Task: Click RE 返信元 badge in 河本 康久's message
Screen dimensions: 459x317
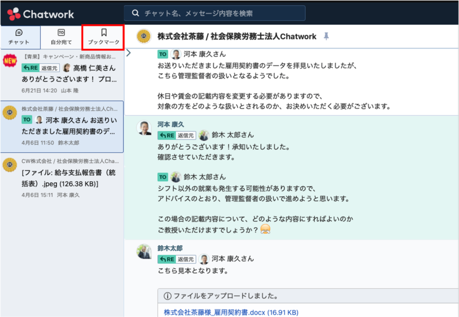Action: [x=177, y=135]
